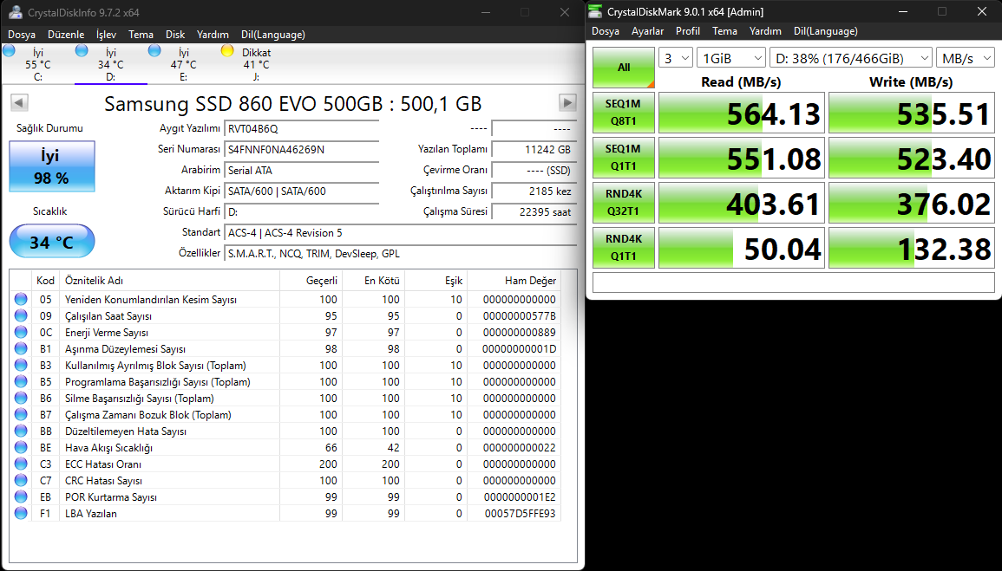
Task: Open Ayarlar menu in CrystalDiskMark
Action: coord(647,31)
